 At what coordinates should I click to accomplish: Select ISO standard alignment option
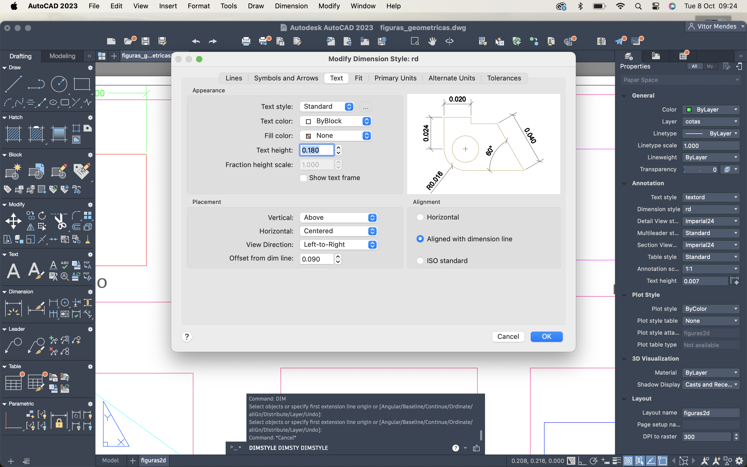[420, 261]
